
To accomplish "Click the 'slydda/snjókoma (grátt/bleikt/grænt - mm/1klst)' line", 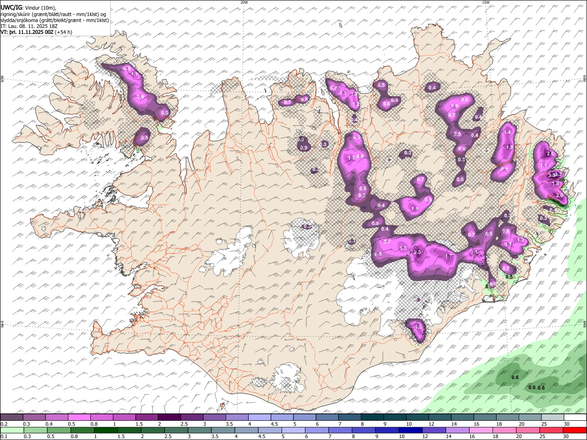I will (55, 20).
